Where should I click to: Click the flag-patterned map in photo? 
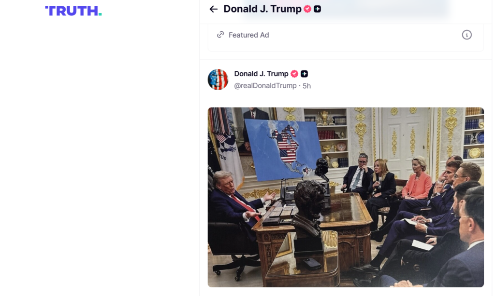283,149
